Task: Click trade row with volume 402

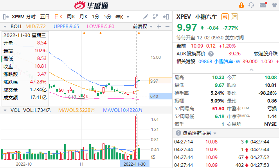Action: coord(211,165)
